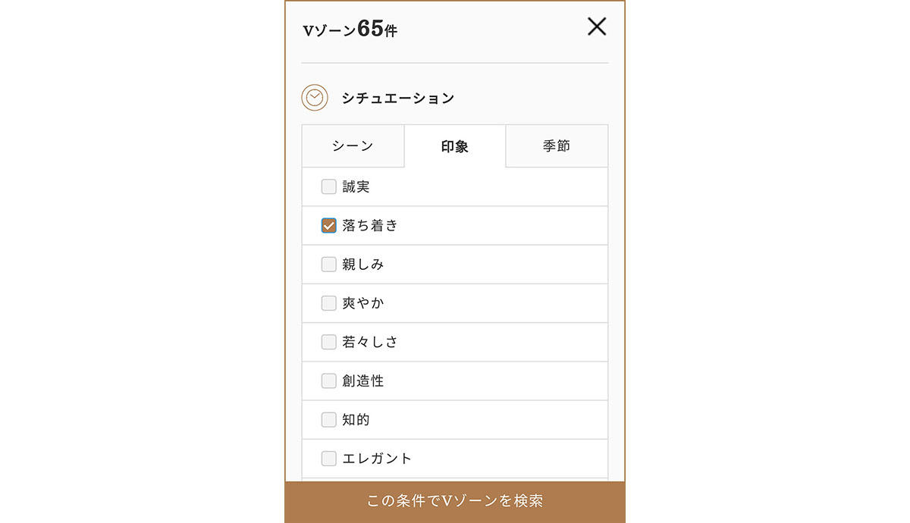The image size is (910, 523).
Task: Check the エレガント checkbox
Action: 328,459
